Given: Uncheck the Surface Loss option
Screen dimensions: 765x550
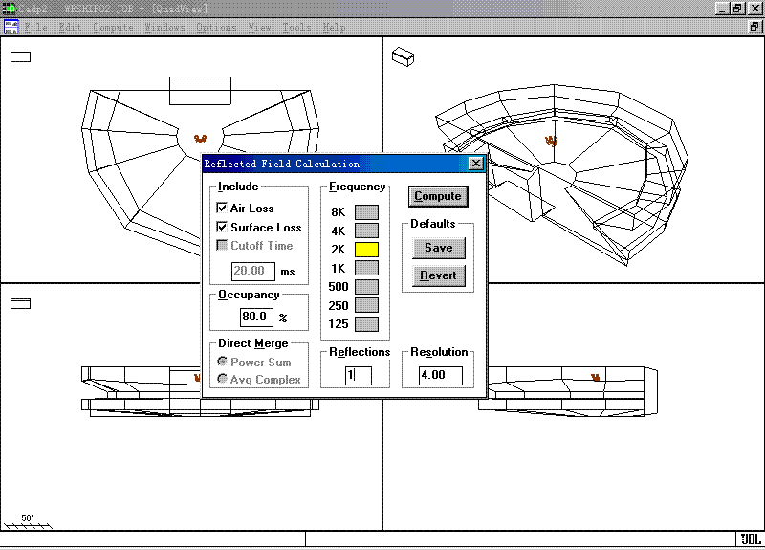Looking at the screenshot, I should tap(222, 228).
